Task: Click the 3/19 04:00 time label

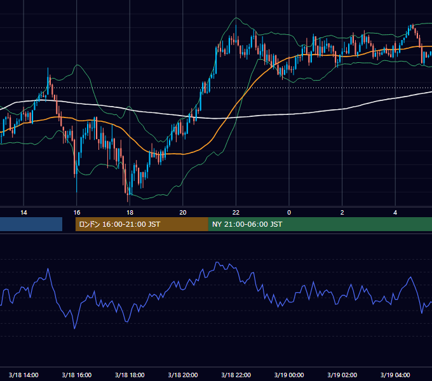Action: 395,375
